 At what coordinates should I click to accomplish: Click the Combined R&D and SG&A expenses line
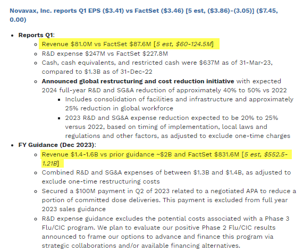click(x=166, y=177)
